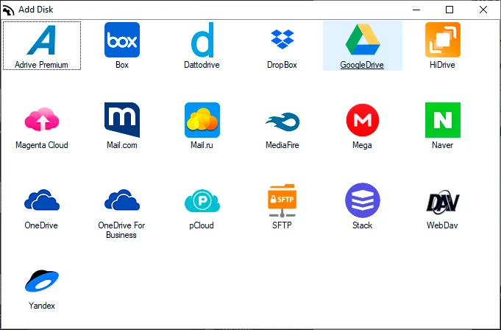Select the pCloud service icon
The image size is (501, 330).
coord(202,200)
